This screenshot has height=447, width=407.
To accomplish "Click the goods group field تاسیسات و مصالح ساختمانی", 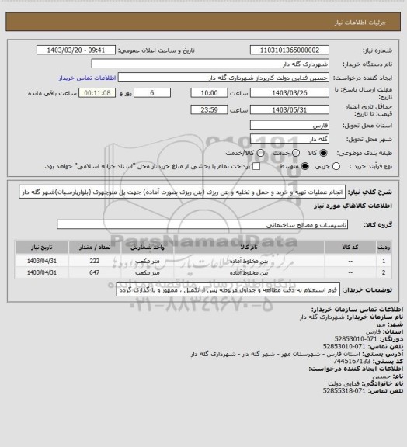I will click(x=202, y=224).
